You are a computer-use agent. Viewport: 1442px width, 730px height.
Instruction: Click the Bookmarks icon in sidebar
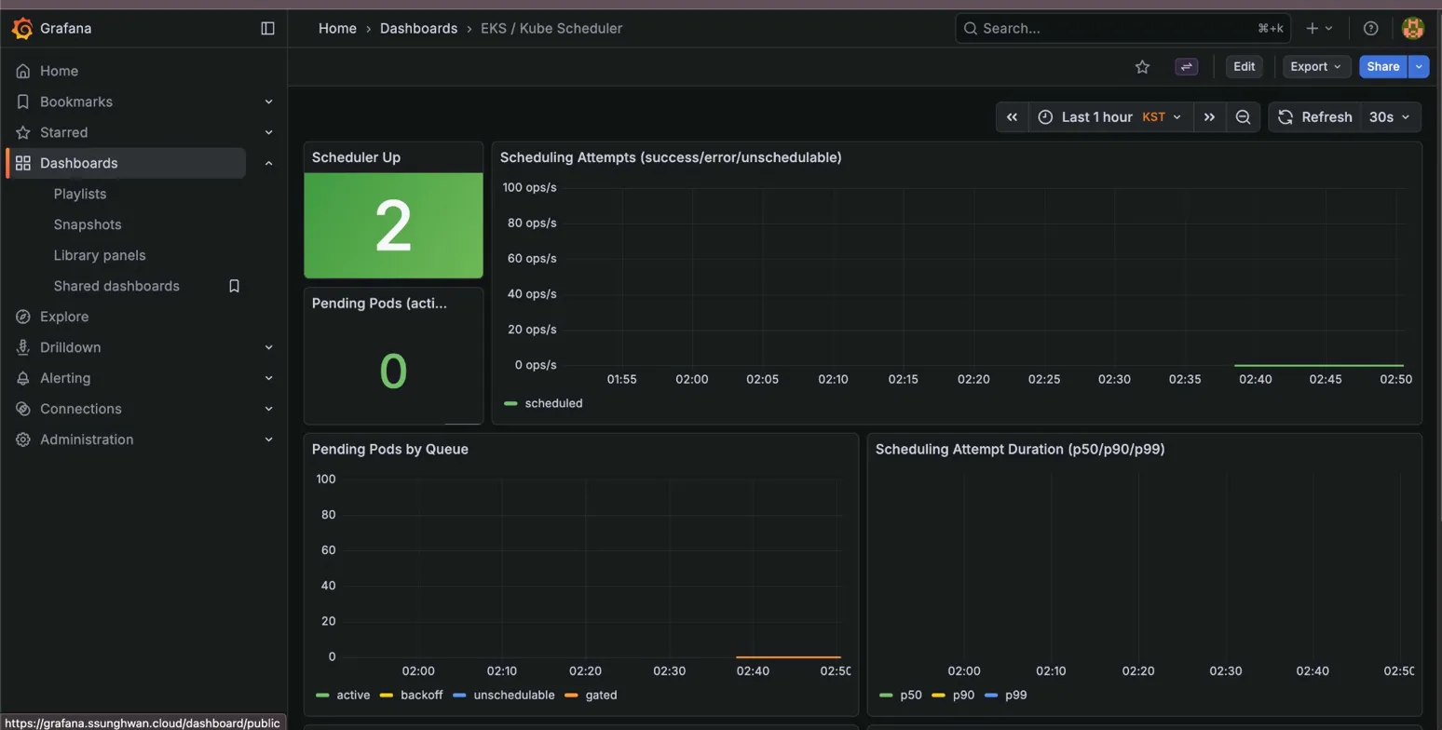(x=23, y=101)
